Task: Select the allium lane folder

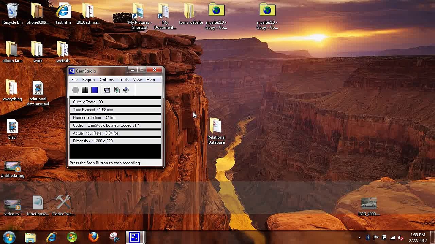Action: (x=13, y=52)
